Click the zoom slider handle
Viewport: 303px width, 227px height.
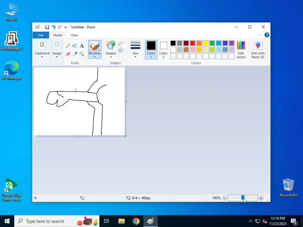point(243,198)
